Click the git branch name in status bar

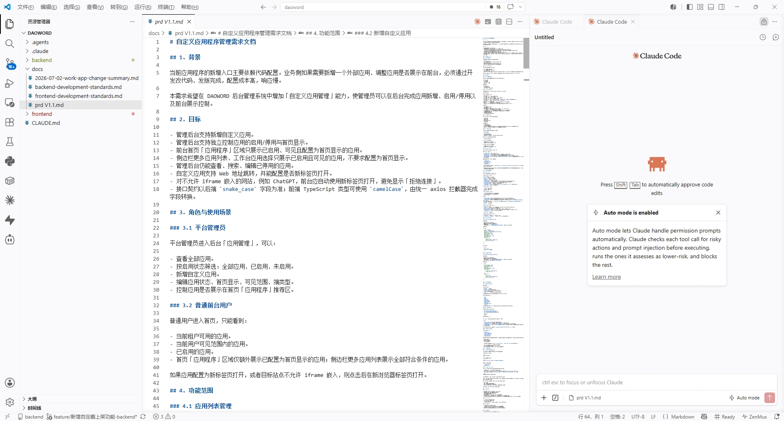92,417
